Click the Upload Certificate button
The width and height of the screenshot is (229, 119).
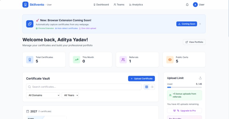pos(141,79)
